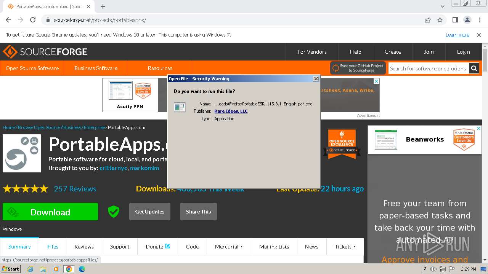
Task: Reload the SourceForge page
Action: tap(33, 20)
